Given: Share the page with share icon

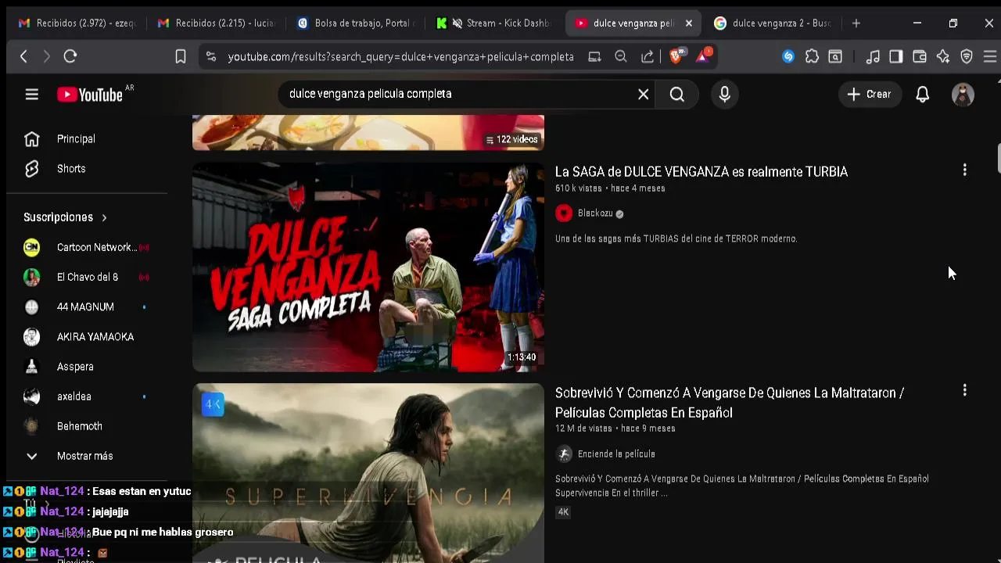Looking at the screenshot, I should coord(648,56).
